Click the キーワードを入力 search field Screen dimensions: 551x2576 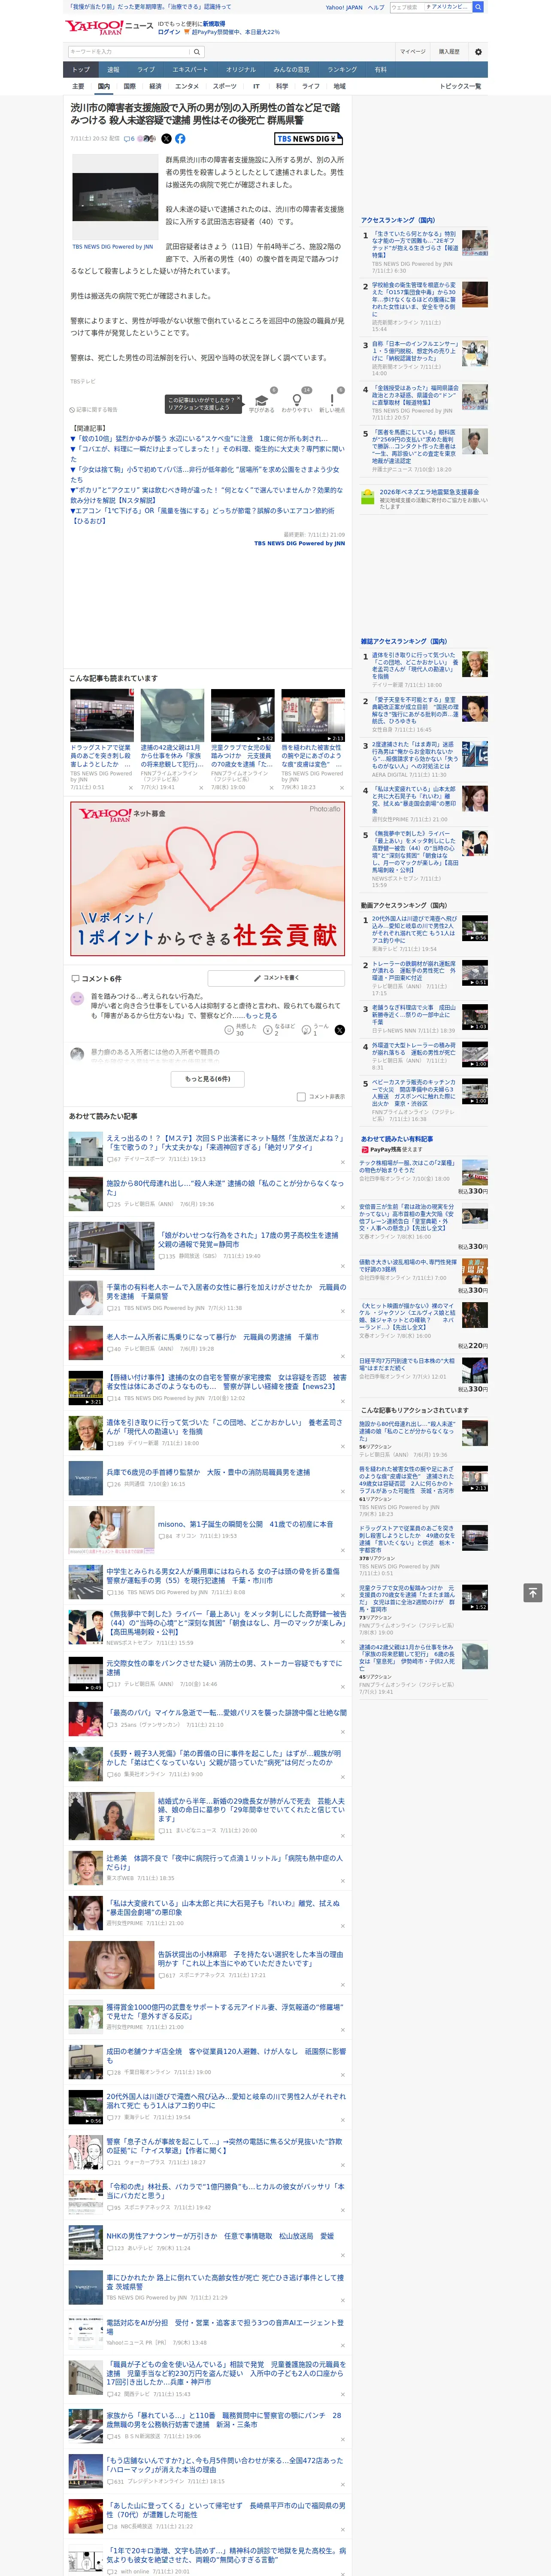coord(129,51)
